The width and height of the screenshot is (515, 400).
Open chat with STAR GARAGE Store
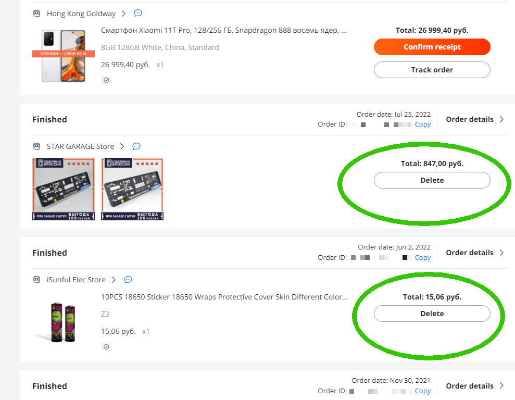click(136, 146)
